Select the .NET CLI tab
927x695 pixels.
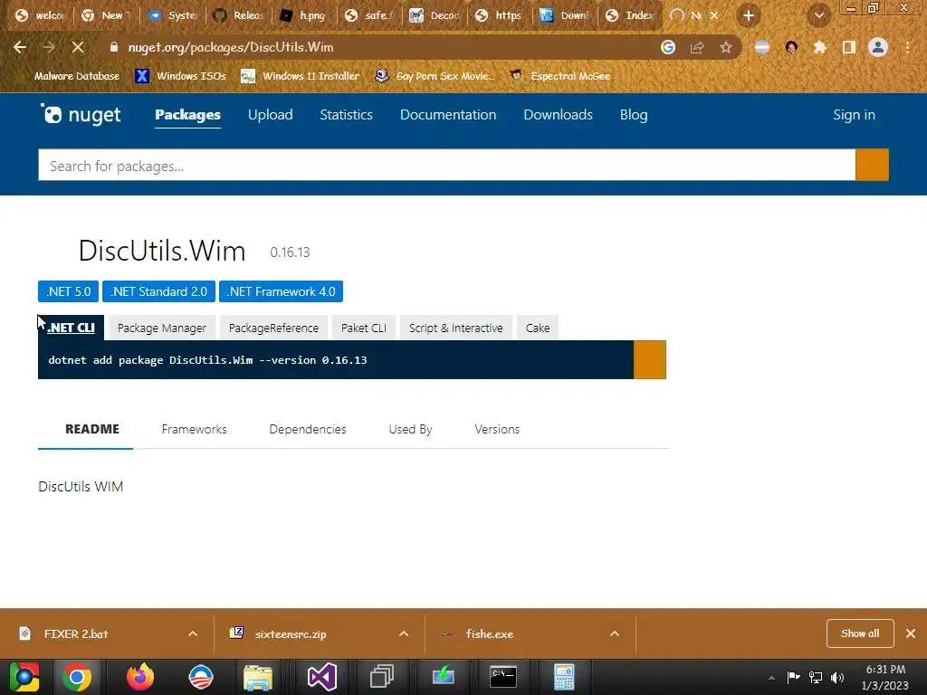point(71,328)
